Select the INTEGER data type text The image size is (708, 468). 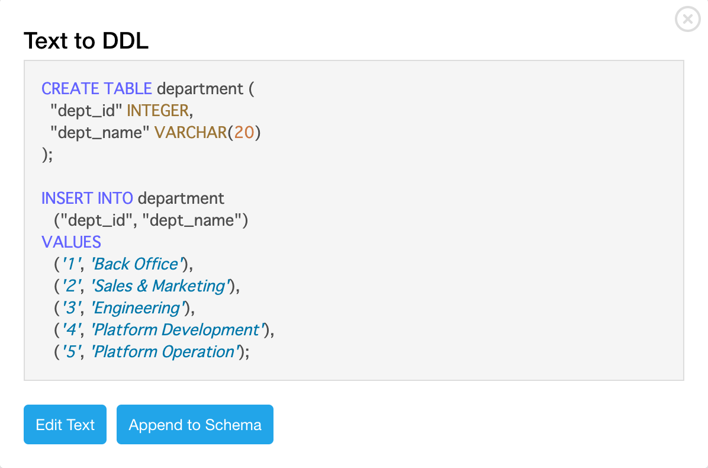[157, 111]
